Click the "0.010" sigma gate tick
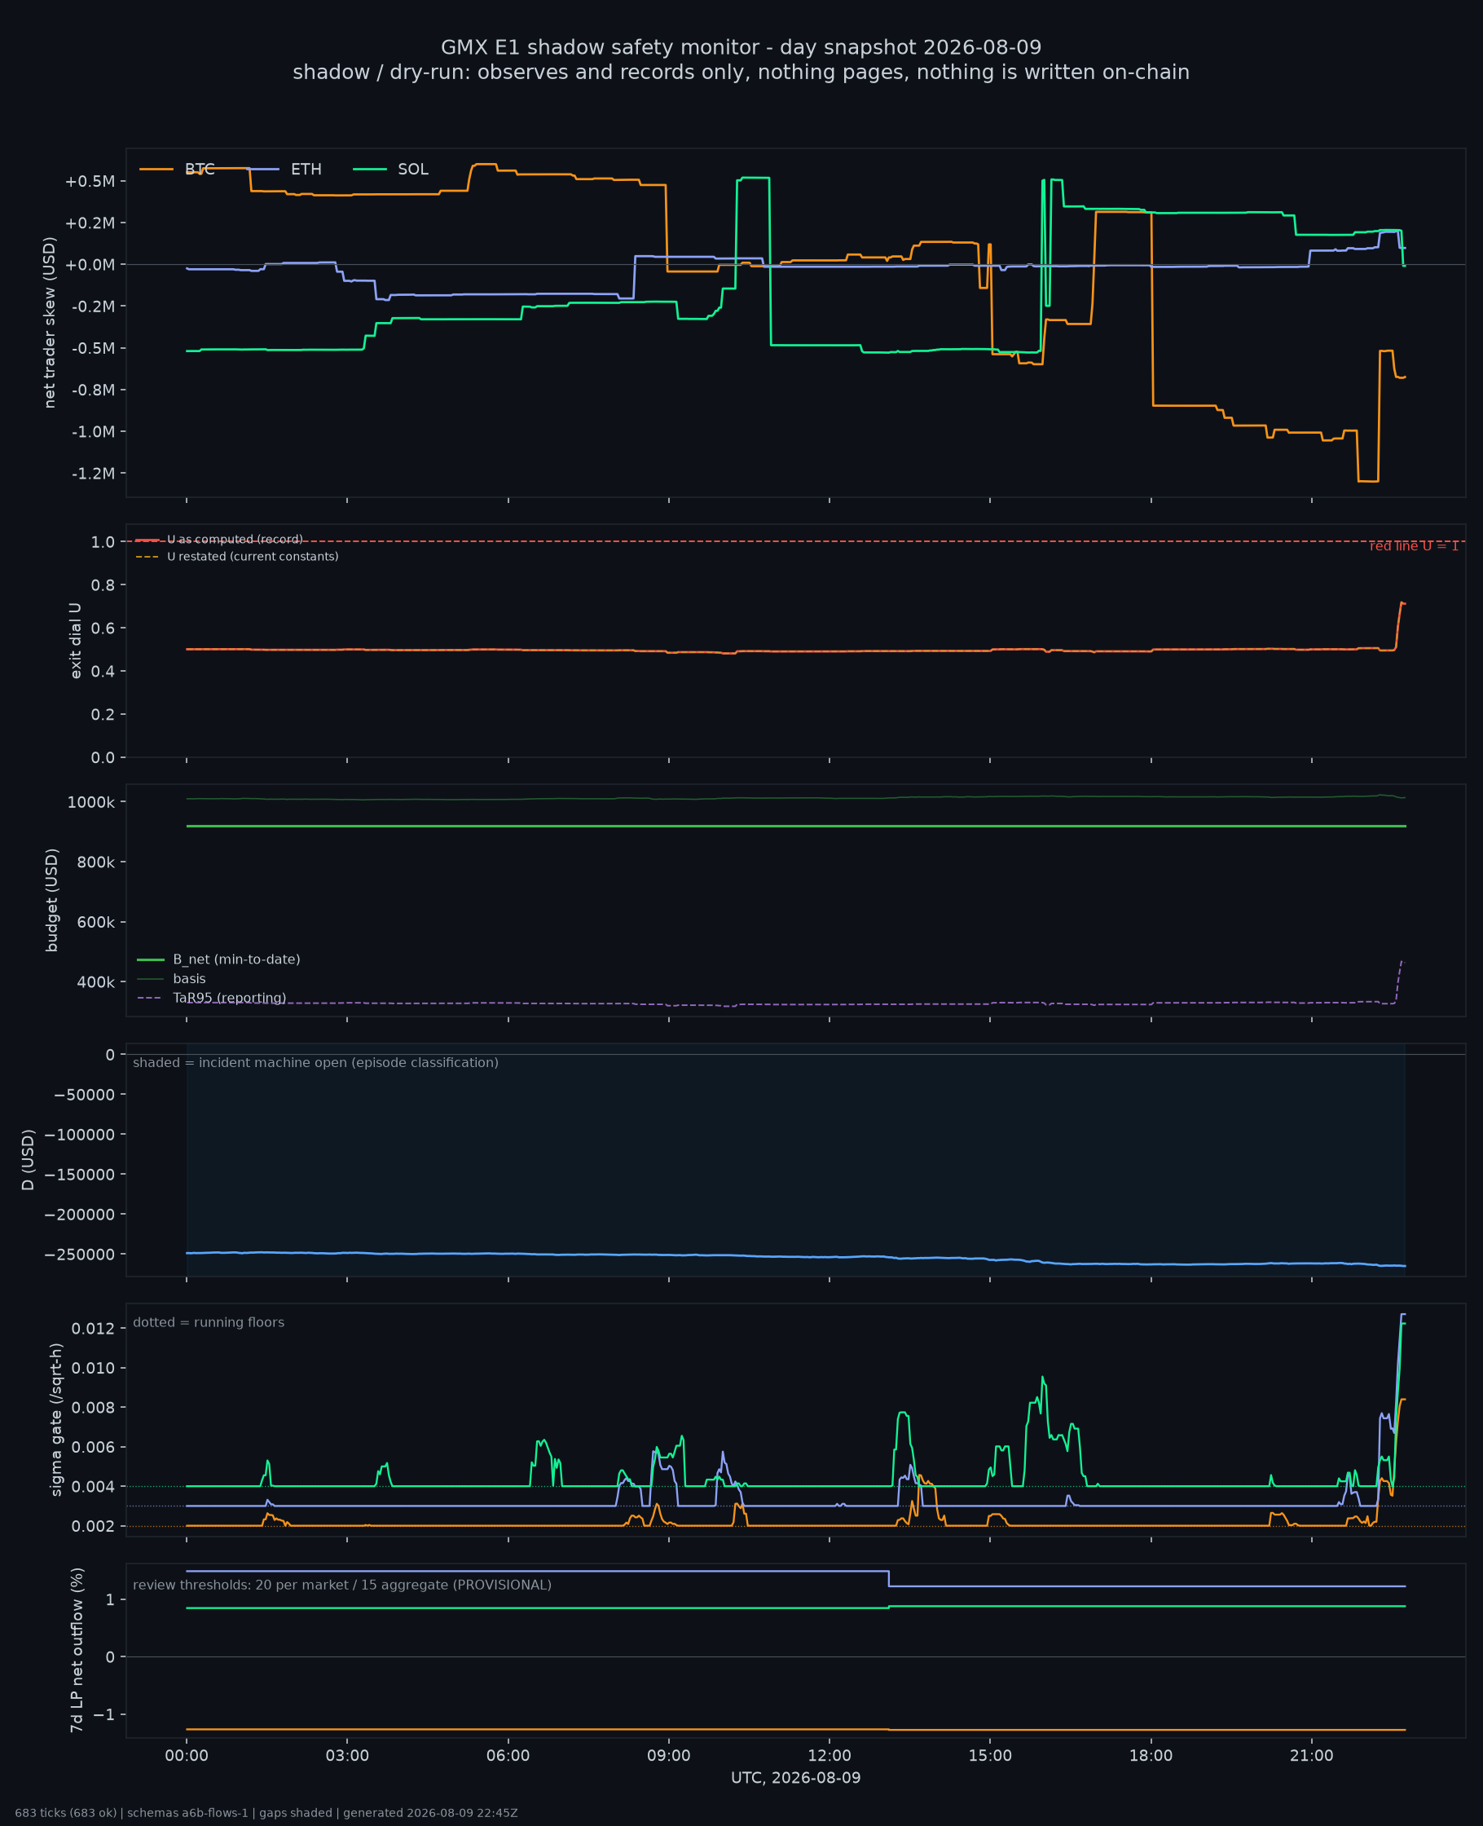 pos(94,1368)
